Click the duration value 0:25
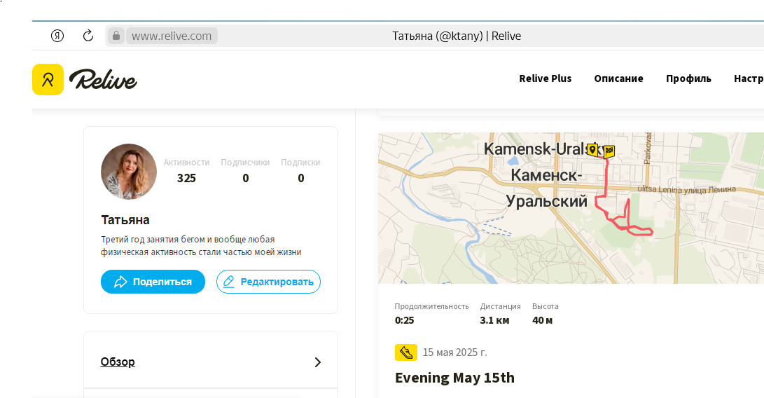 405,320
